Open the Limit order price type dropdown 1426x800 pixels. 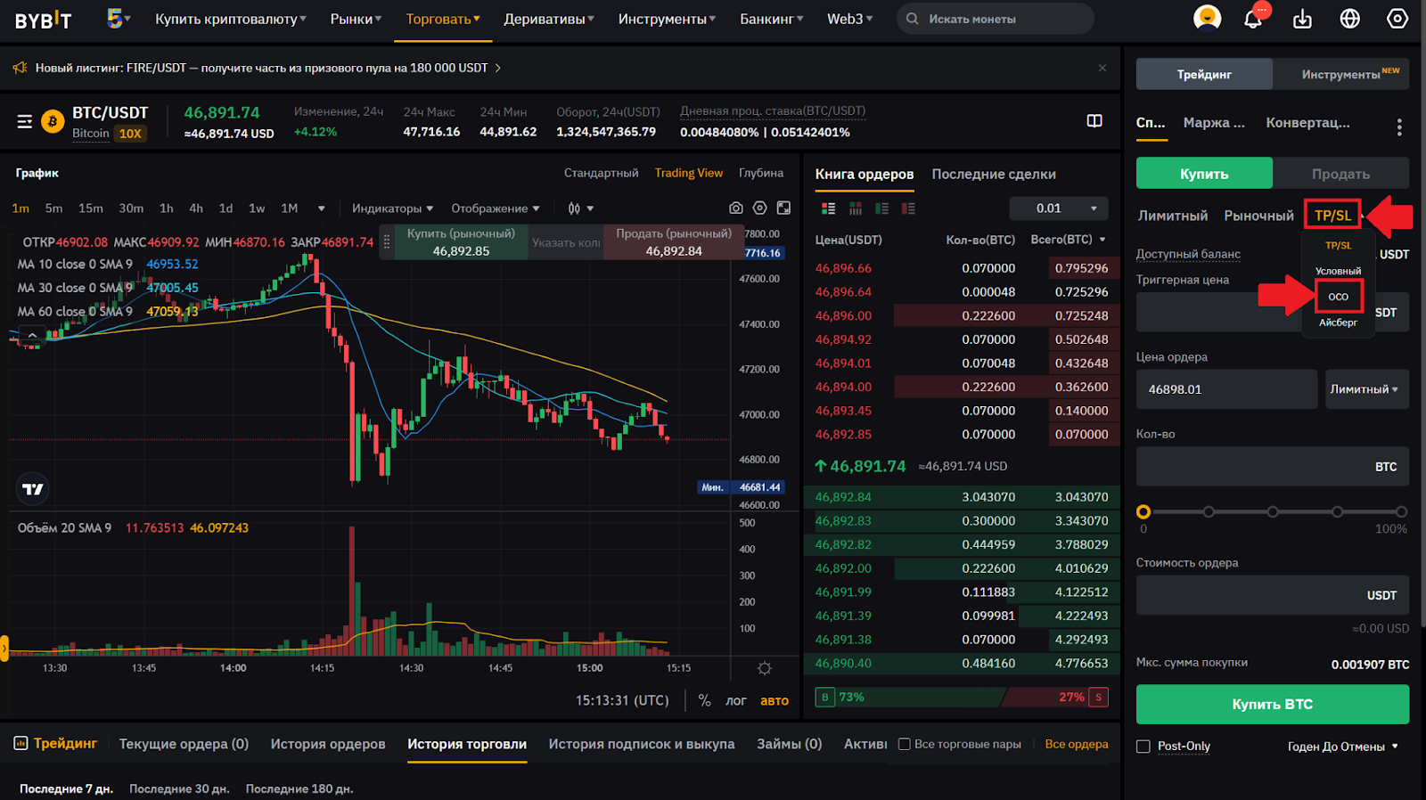[1366, 389]
